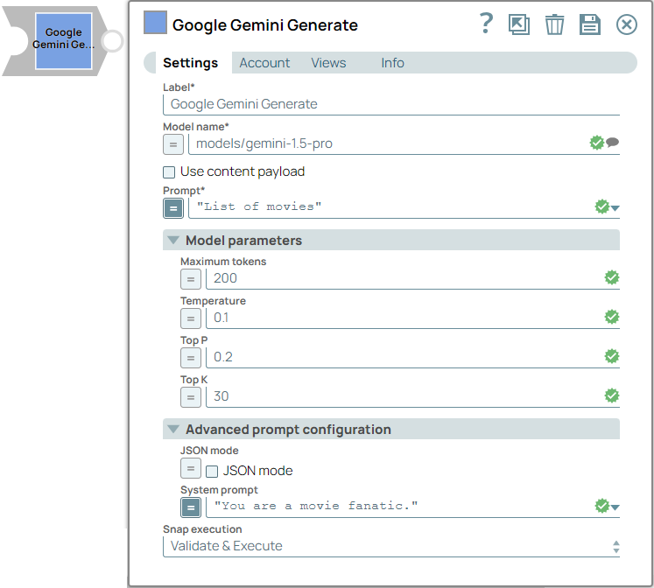Toggle expression button for Temperature
654x588 pixels.
pos(191,318)
